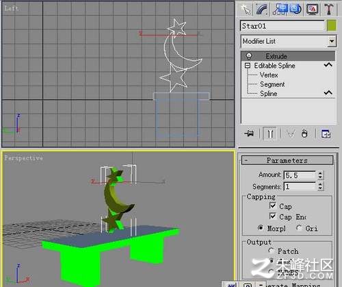Click the Amount value field

click(300, 175)
